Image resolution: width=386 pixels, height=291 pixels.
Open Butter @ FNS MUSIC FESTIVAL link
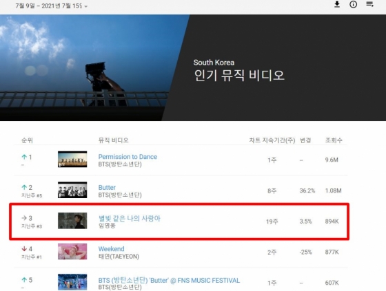(x=169, y=280)
